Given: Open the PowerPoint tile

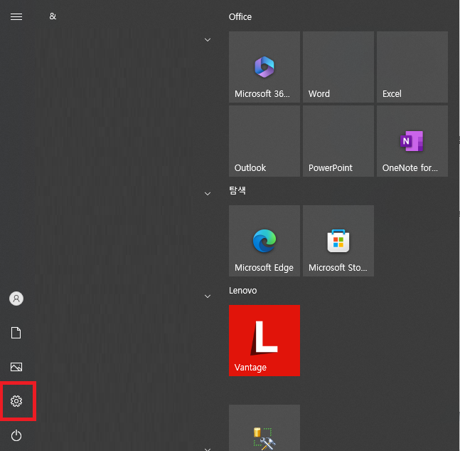Looking at the screenshot, I should (338, 141).
